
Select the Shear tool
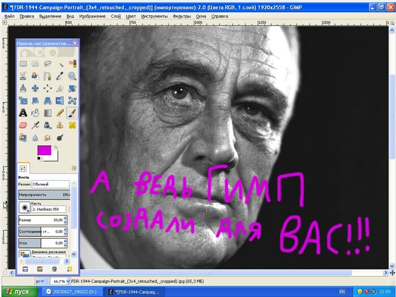point(35,101)
